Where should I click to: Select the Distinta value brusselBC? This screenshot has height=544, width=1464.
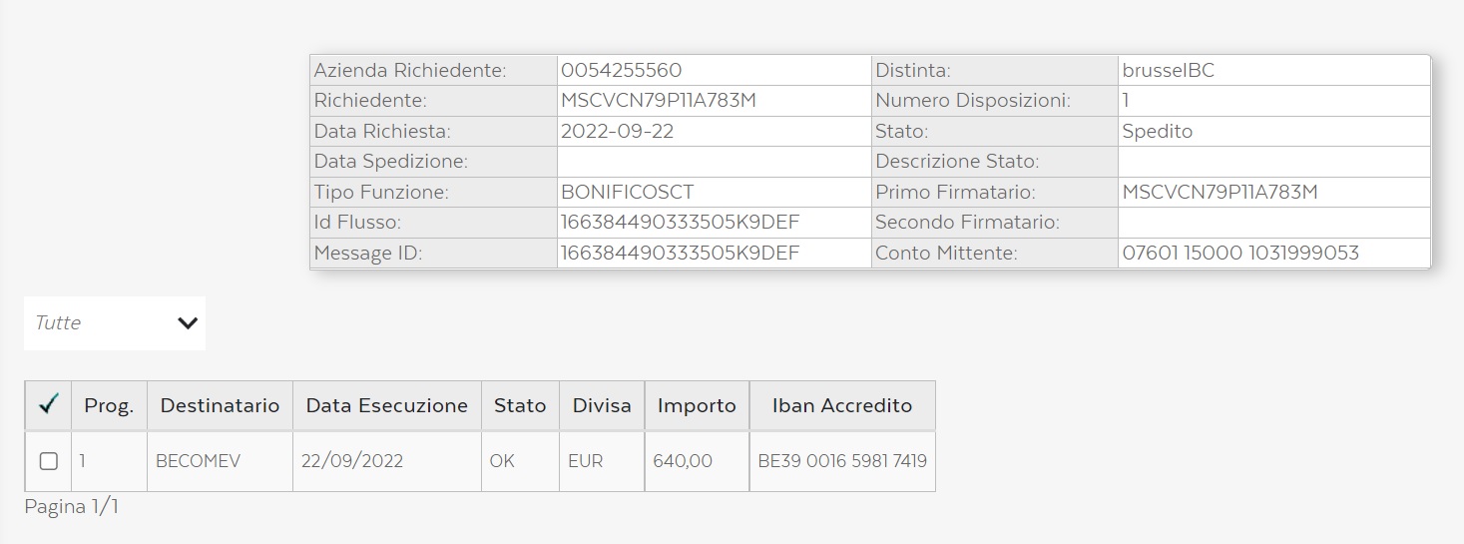tap(1168, 71)
